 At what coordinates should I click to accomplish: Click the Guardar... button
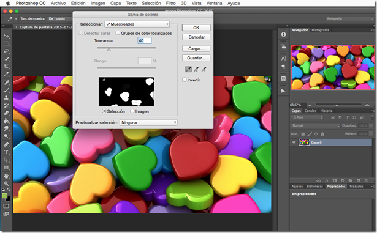click(196, 58)
